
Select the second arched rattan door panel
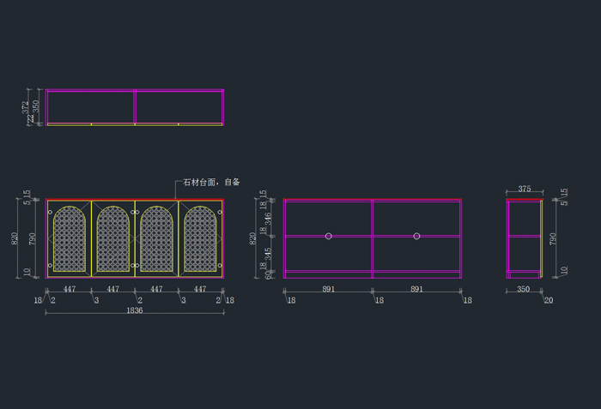tap(113, 238)
